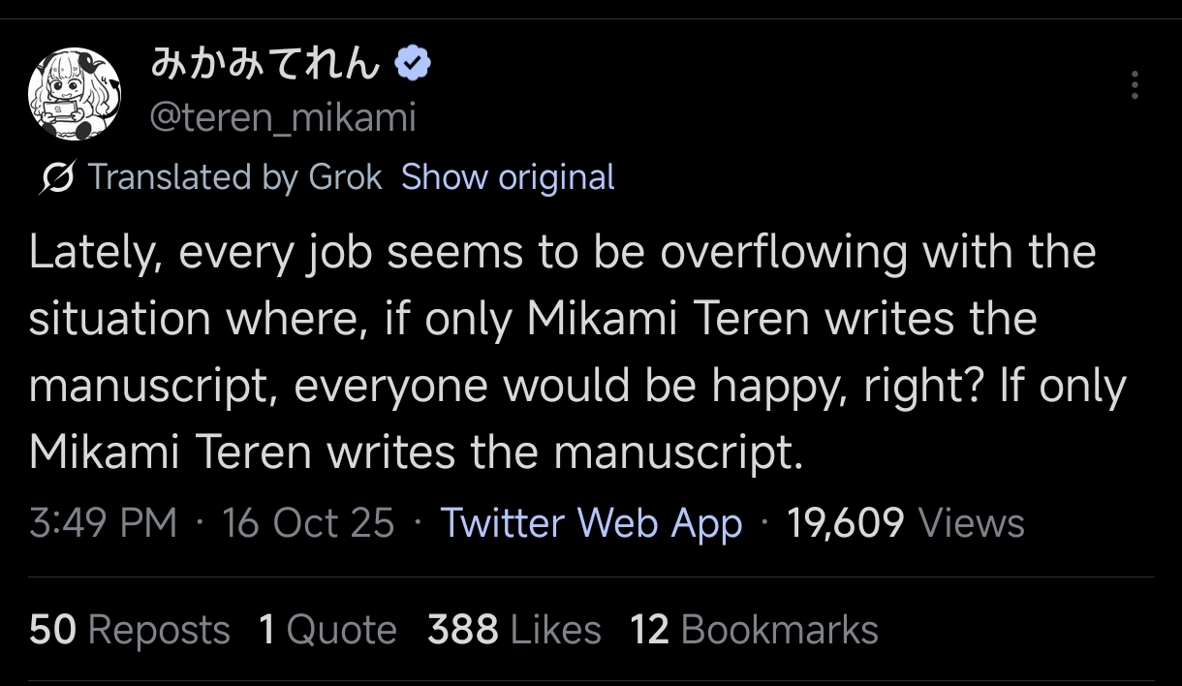Click the blue verified badge icon
1182x686 pixels.
pos(414,66)
